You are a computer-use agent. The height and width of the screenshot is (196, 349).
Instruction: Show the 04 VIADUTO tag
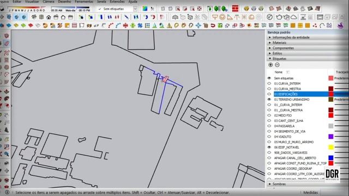click(269, 137)
